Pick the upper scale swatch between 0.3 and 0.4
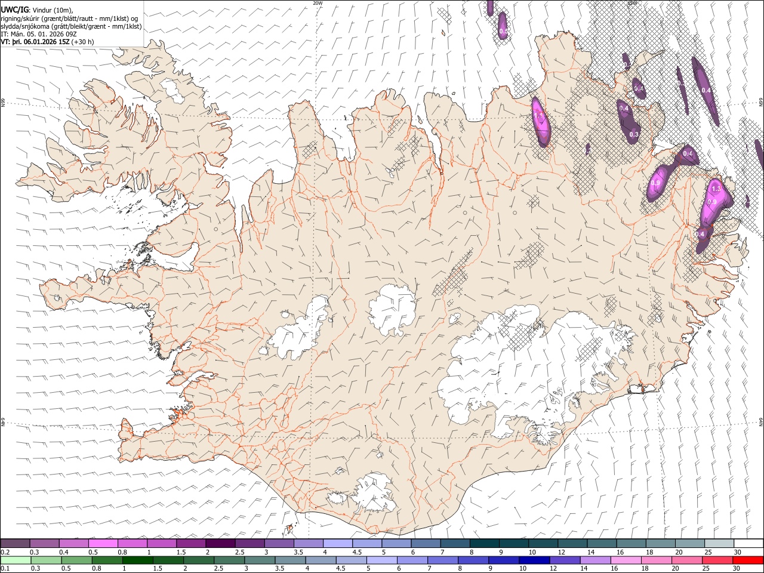Screen dimensions: 764x573 (45, 543)
